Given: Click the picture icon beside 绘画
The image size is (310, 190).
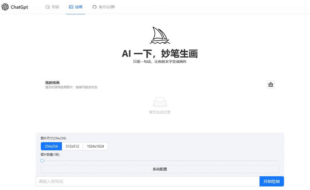Looking at the screenshot, I should pyautogui.click(x=71, y=7).
